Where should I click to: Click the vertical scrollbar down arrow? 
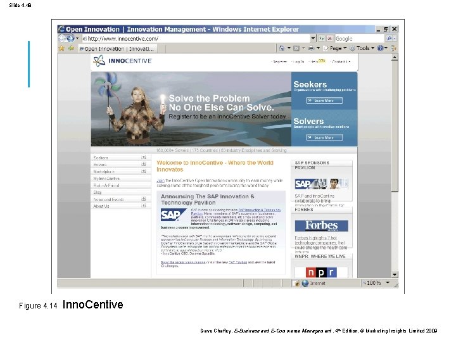pyautogui.click(x=395, y=274)
